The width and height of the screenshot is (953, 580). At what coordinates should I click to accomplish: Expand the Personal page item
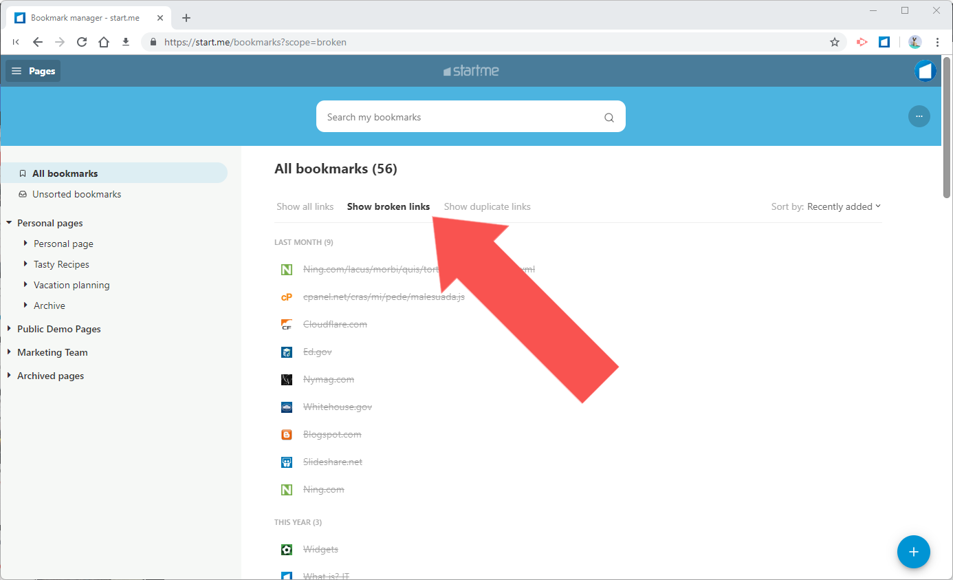click(x=25, y=244)
